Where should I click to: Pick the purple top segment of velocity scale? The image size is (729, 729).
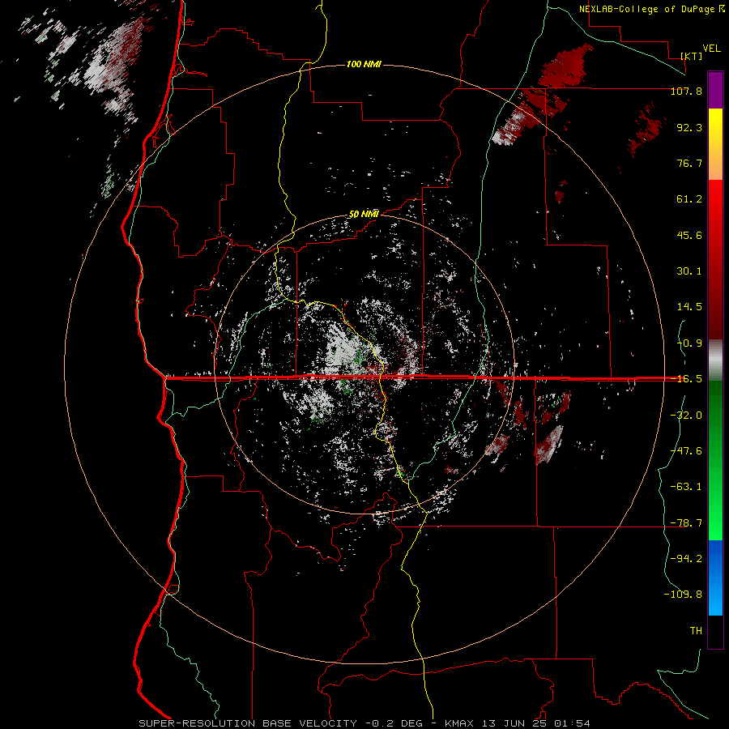pos(715,90)
